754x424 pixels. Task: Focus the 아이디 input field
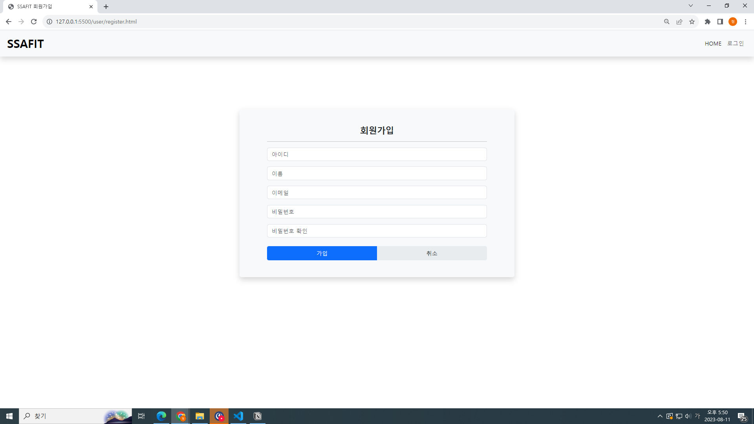click(377, 154)
